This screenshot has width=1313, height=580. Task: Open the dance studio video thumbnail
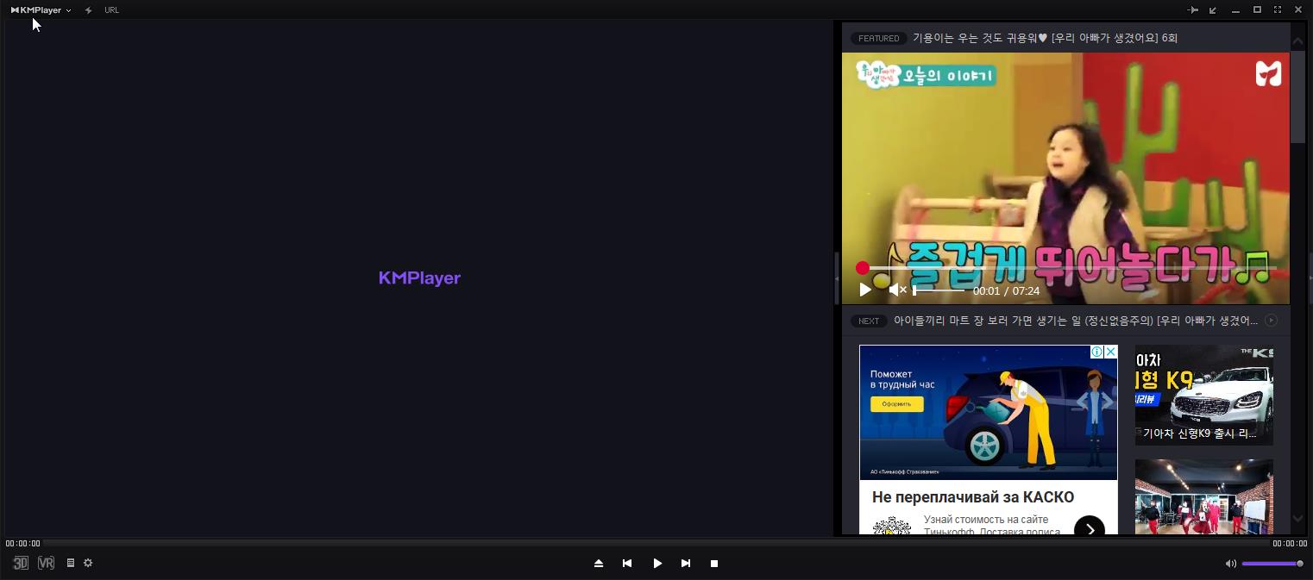[1204, 496]
